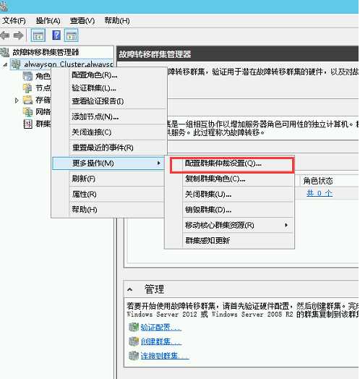The image size is (360, 379).
Task: Click the 管理 section heading
Action: point(154,289)
